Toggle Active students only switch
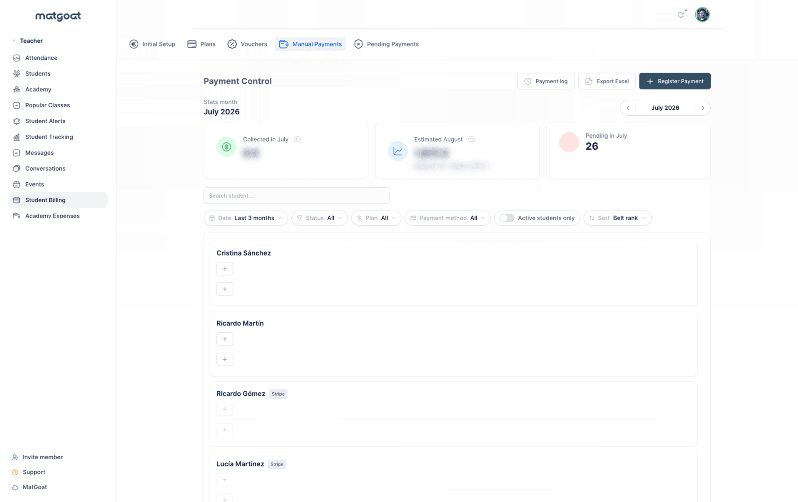The width and height of the screenshot is (798, 502). (x=507, y=218)
